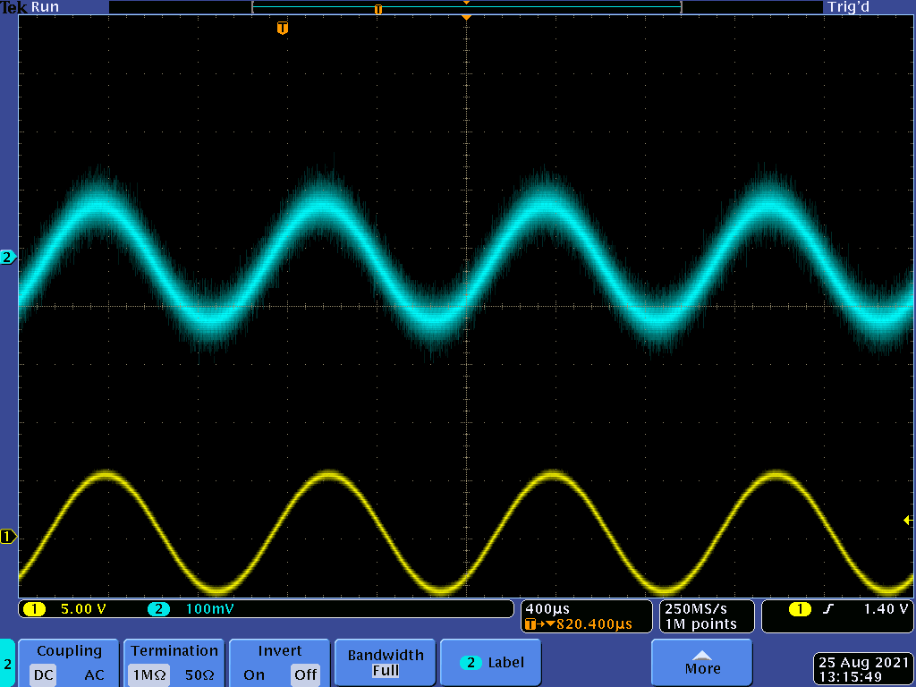Click the 5.00 V scale readout
Image resolution: width=916 pixels, height=687 pixels.
pos(83,609)
